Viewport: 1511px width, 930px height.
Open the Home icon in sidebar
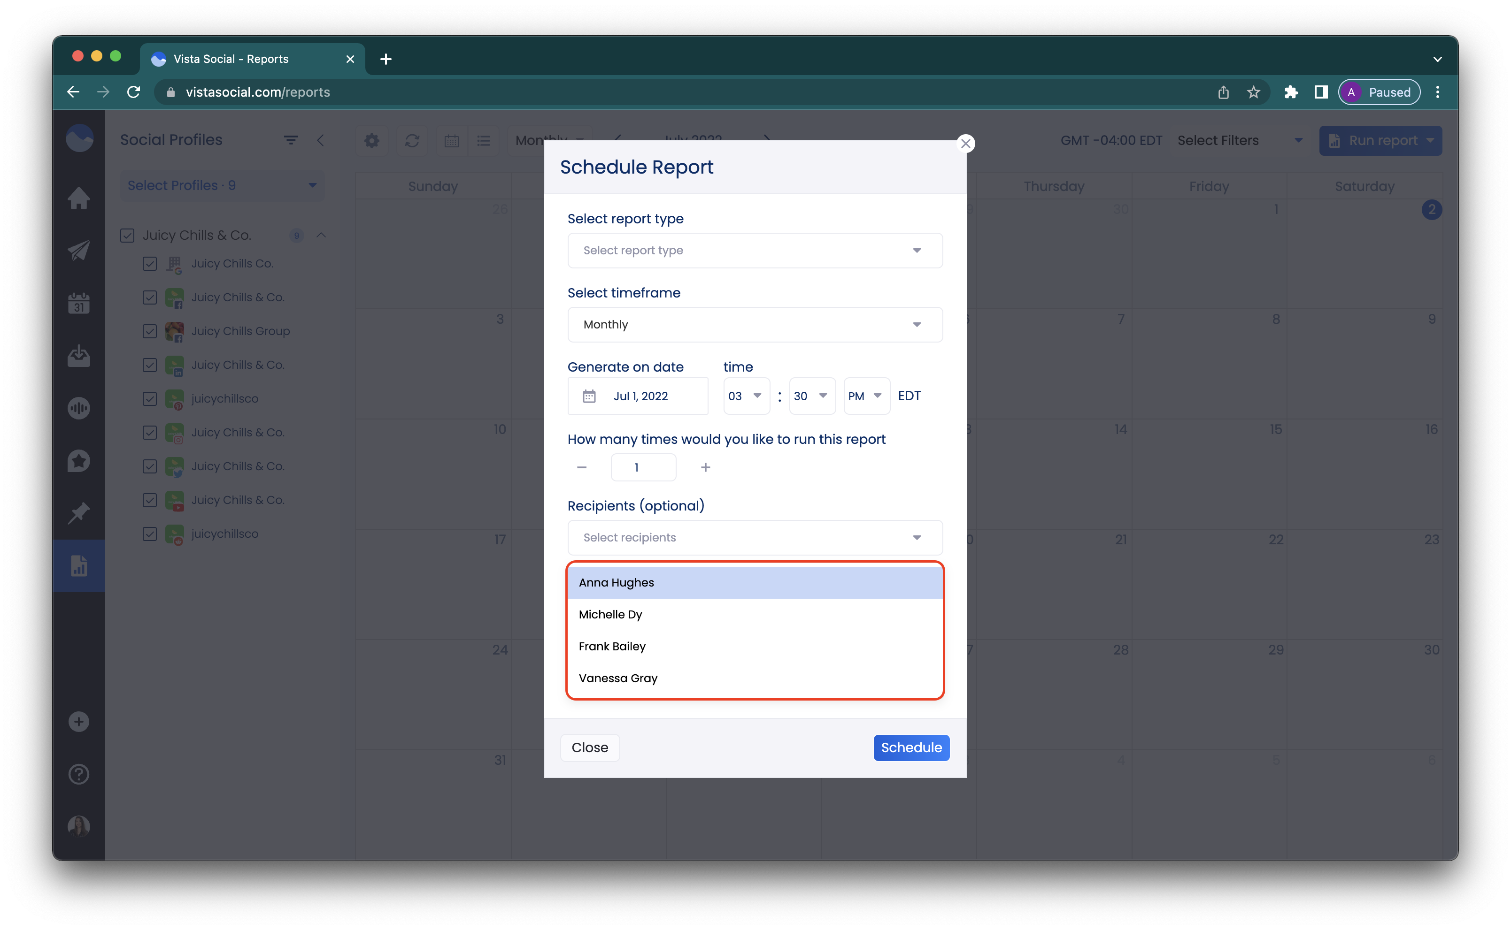tap(79, 198)
